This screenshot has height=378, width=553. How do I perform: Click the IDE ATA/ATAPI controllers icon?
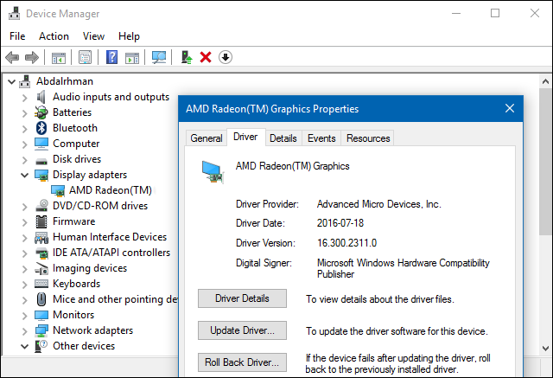(x=42, y=253)
